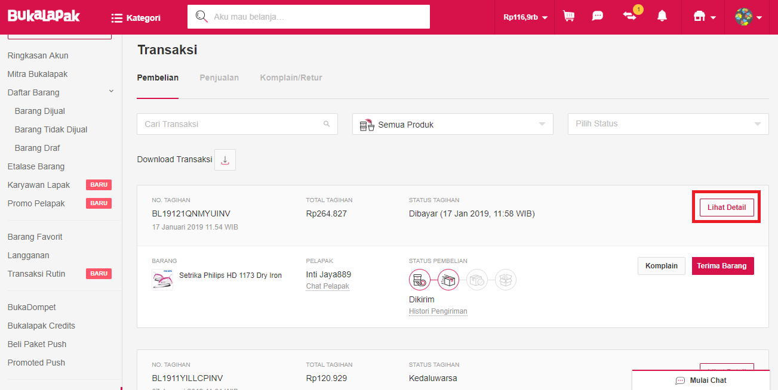Click the Komplain button
Image resolution: width=778 pixels, height=390 pixels.
(662, 266)
